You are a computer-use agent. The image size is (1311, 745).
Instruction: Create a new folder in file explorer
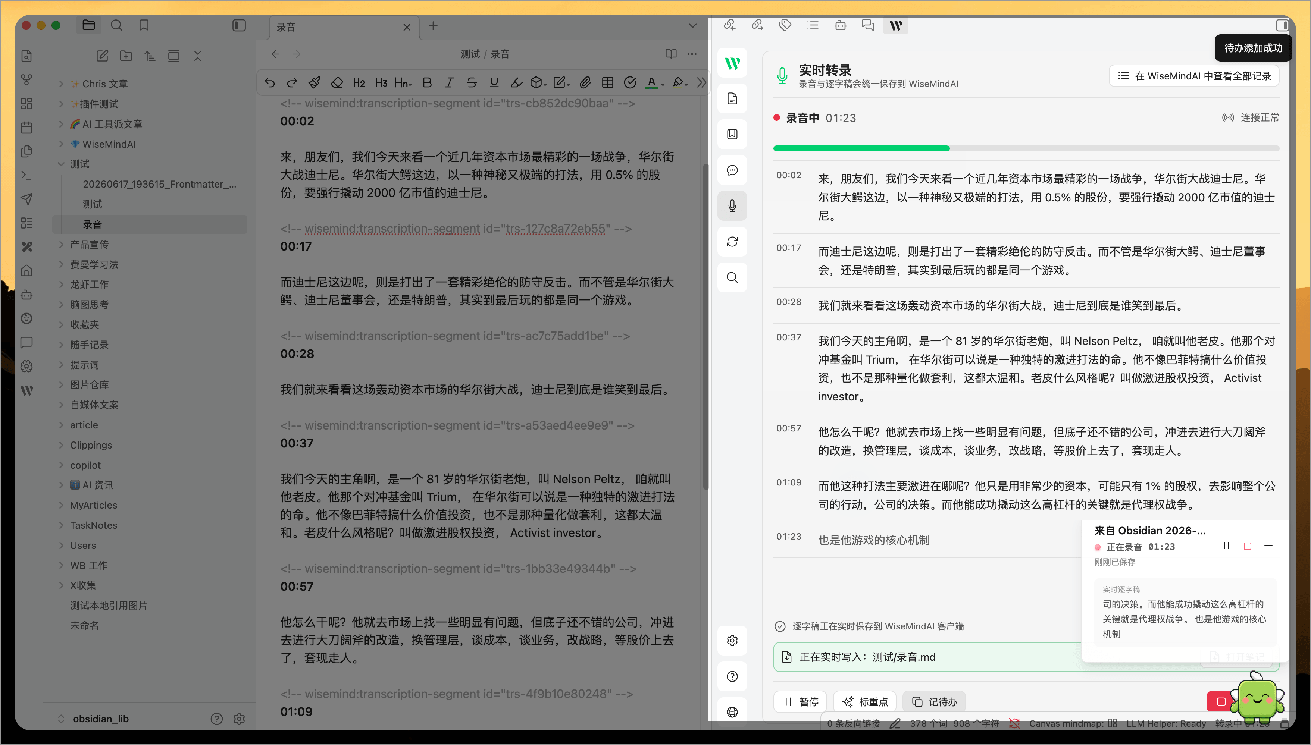[126, 56]
